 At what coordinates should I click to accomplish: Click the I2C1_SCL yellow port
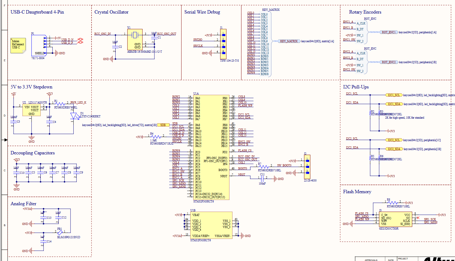tap(394, 95)
